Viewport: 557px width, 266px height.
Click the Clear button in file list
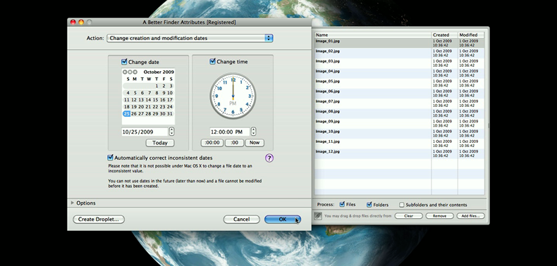pyautogui.click(x=408, y=215)
